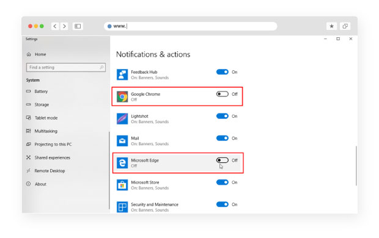Screen dimensions: 379x238
Task: Open Projecting to this PC settings
Action: 53,144
